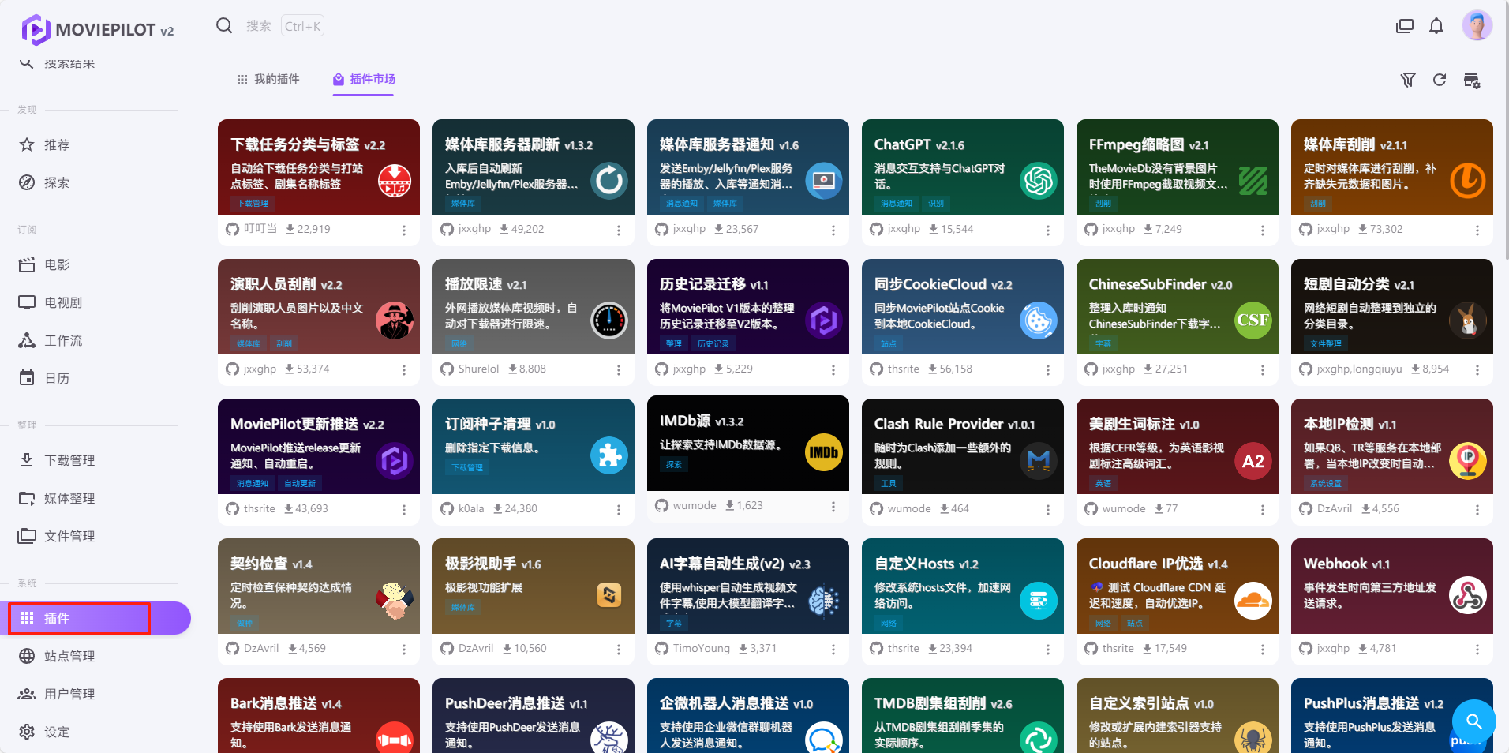
Task: Click author 叮叮当 on 下载任务分类与标签 card
Action: [260, 229]
